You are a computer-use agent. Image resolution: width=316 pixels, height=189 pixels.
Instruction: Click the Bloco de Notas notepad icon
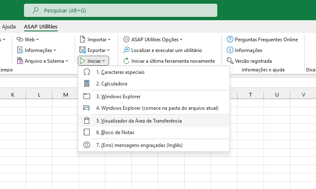[x=87, y=132]
